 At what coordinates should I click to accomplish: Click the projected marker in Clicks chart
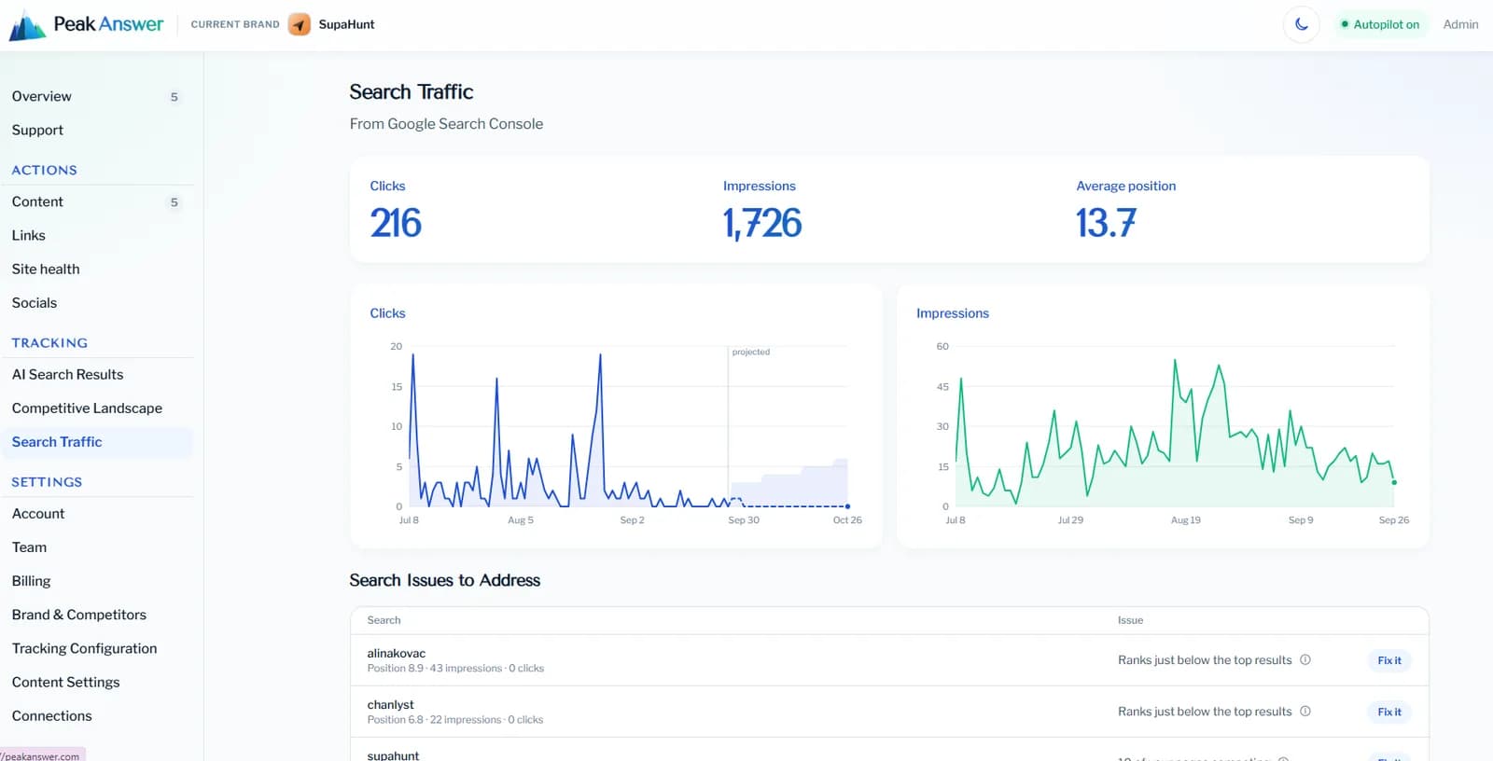pos(750,352)
